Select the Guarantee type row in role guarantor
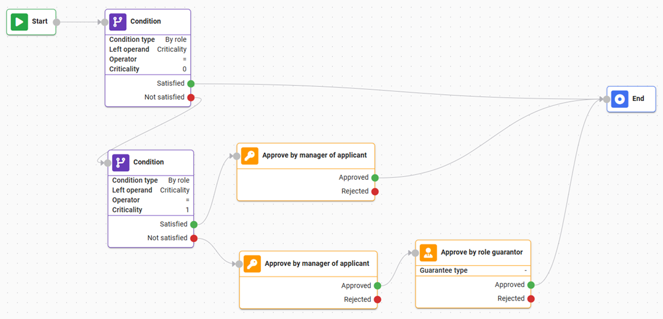This screenshot has width=663, height=319. [x=473, y=270]
